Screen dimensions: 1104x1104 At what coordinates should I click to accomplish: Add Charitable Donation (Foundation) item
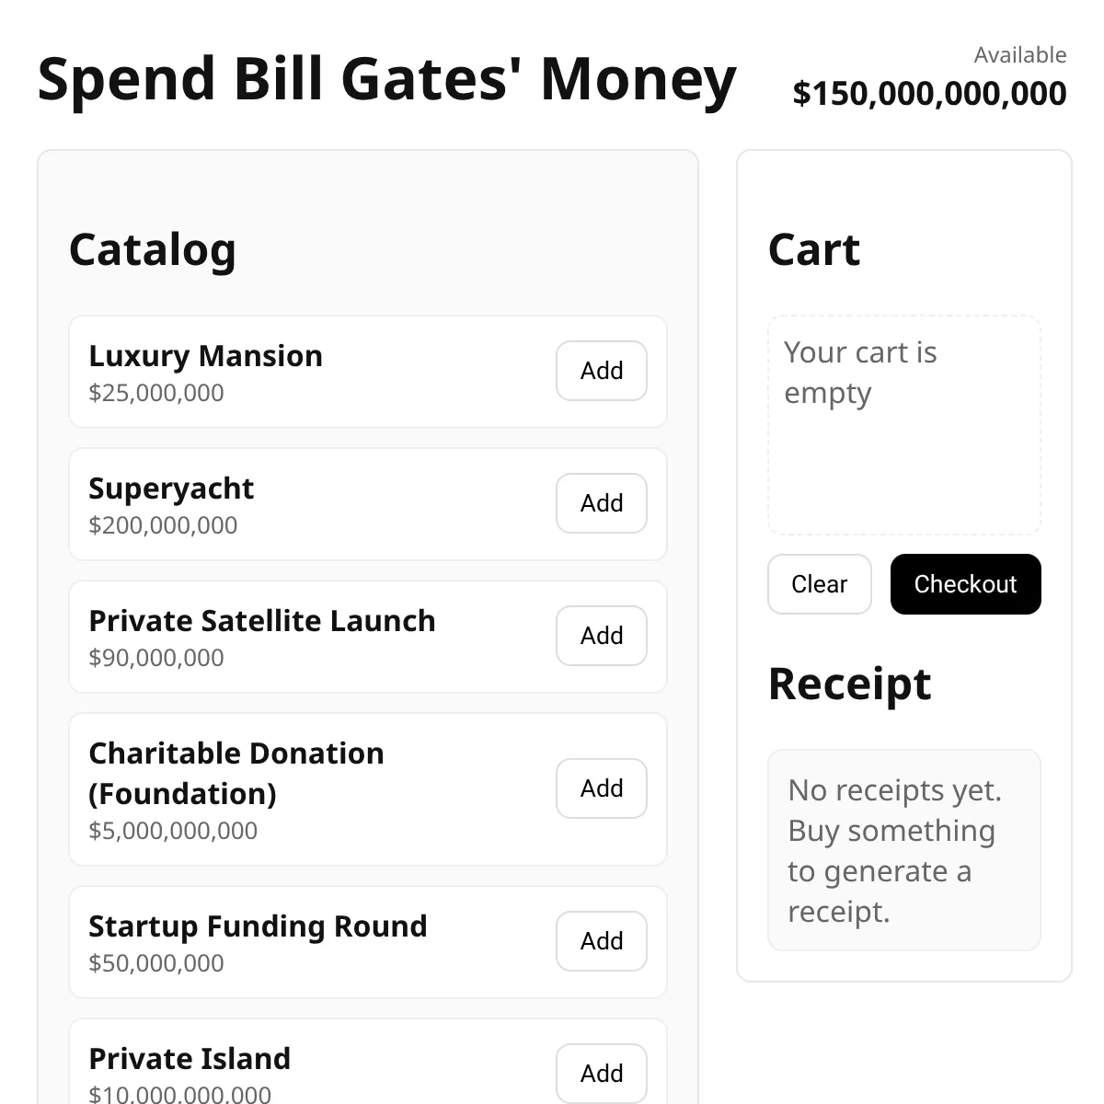602,788
